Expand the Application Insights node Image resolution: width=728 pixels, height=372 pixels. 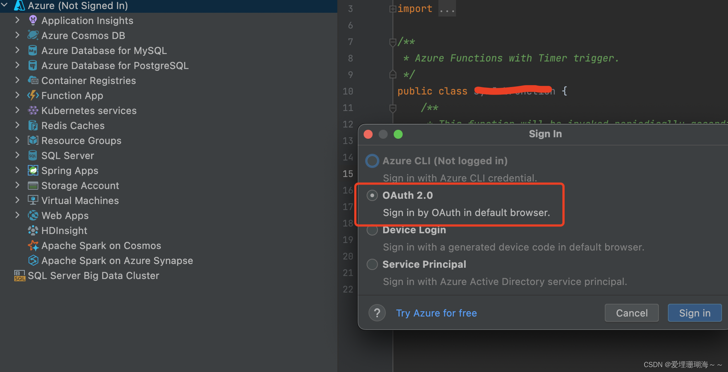[17, 20]
